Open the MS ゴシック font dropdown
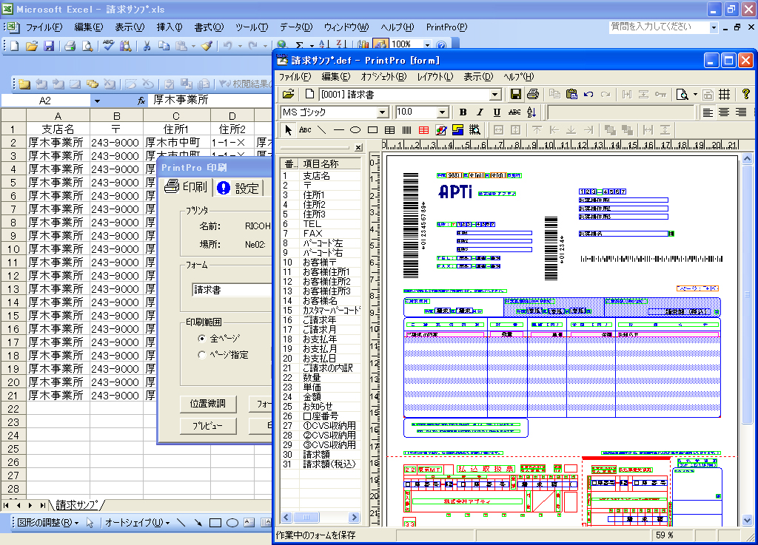758x545 pixels. [x=382, y=112]
